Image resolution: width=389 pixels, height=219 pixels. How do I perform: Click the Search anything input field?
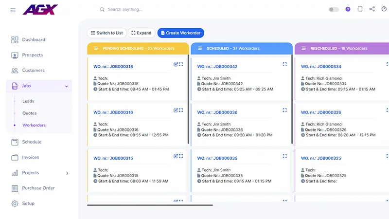coord(146,9)
